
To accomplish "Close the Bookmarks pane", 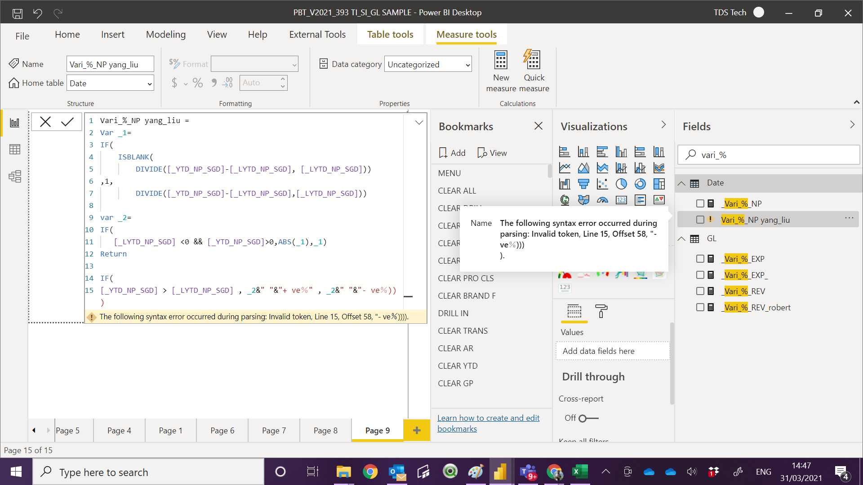I will [538, 126].
